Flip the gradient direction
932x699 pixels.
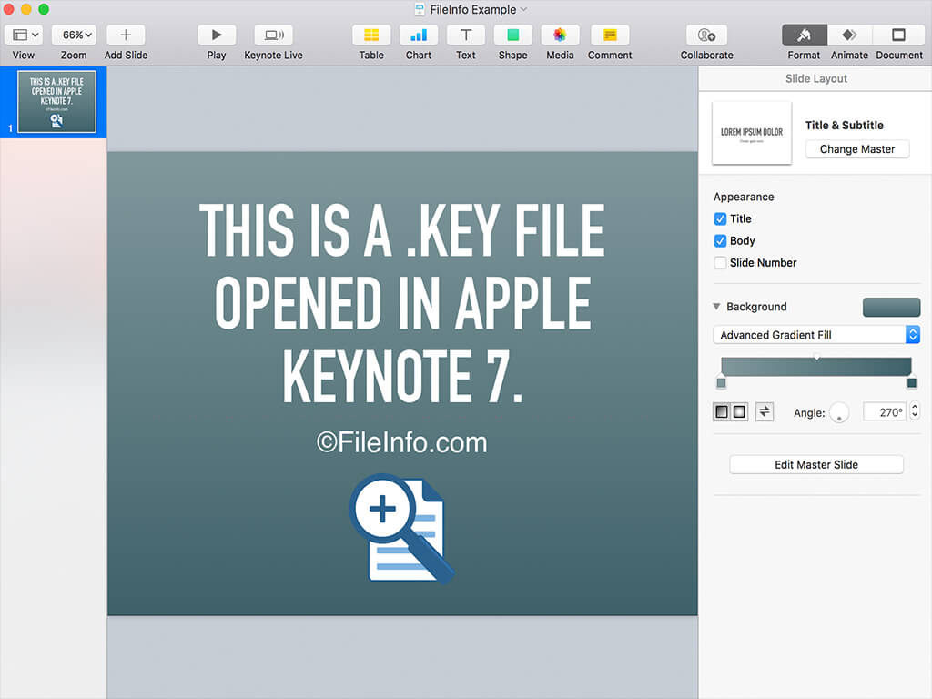[765, 411]
